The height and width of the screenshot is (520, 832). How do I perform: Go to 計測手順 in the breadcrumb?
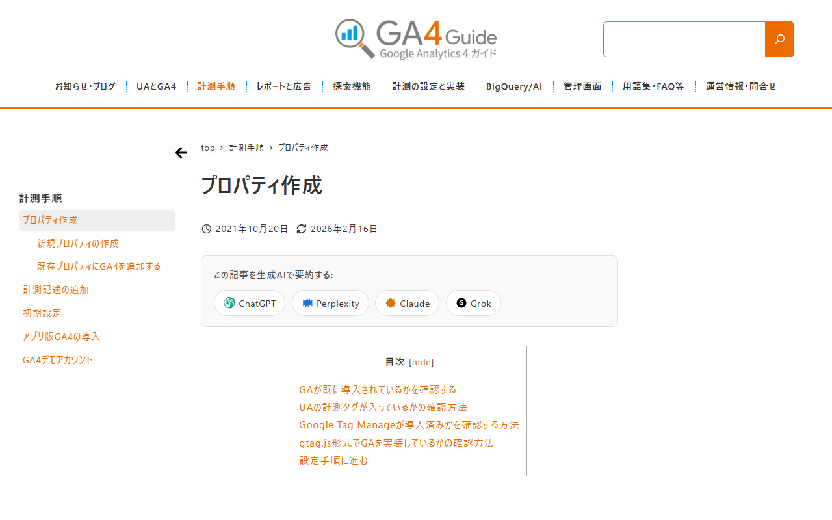[247, 148]
